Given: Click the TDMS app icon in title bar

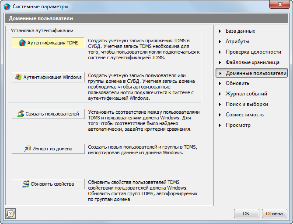Looking at the screenshot, I should tap(7, 7).
